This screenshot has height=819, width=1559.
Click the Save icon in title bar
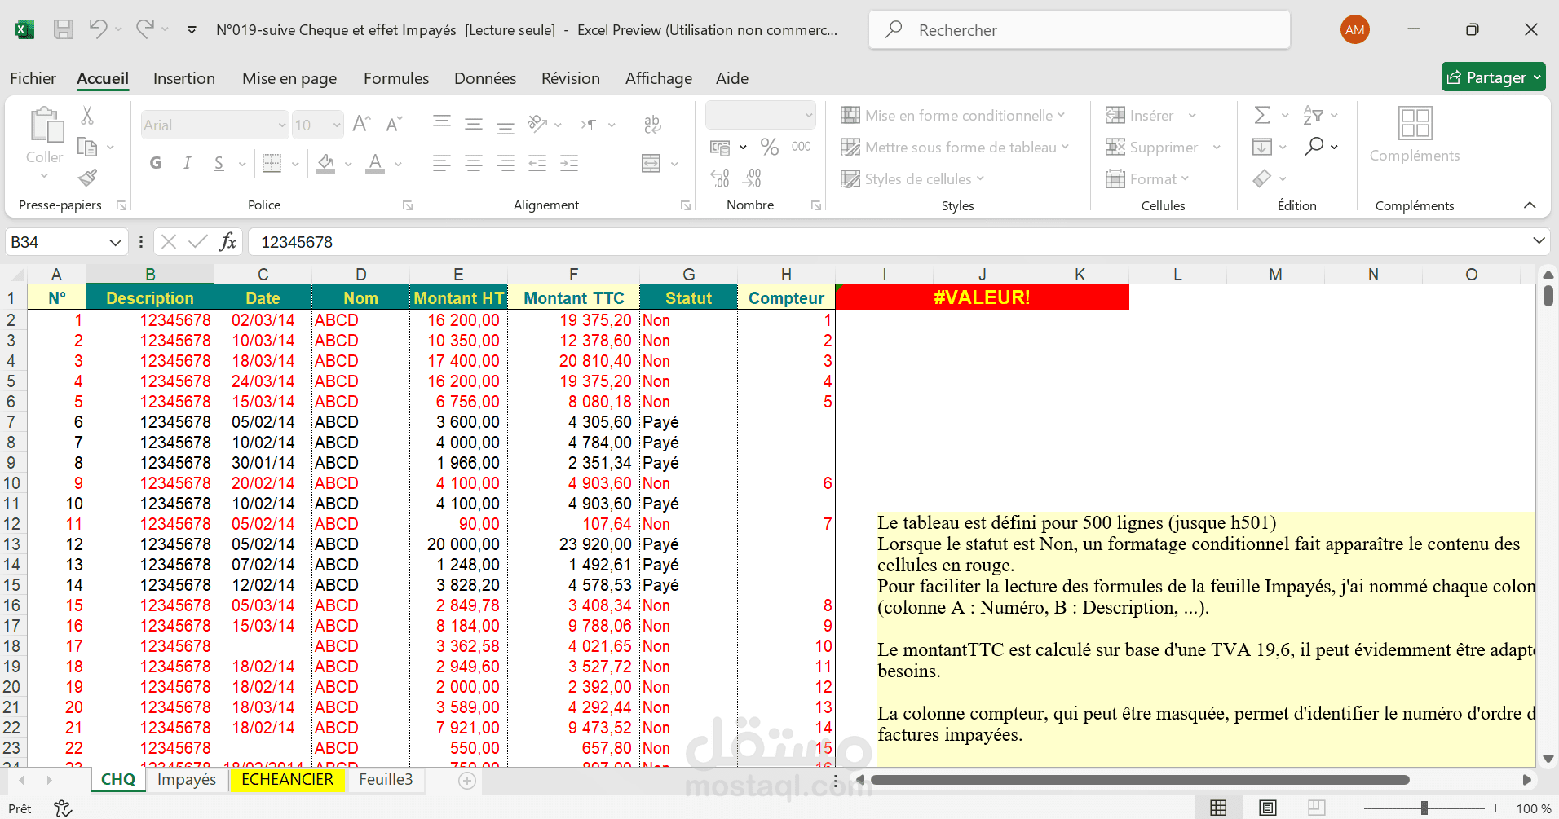pyautogui.click(x=64, y=30)
